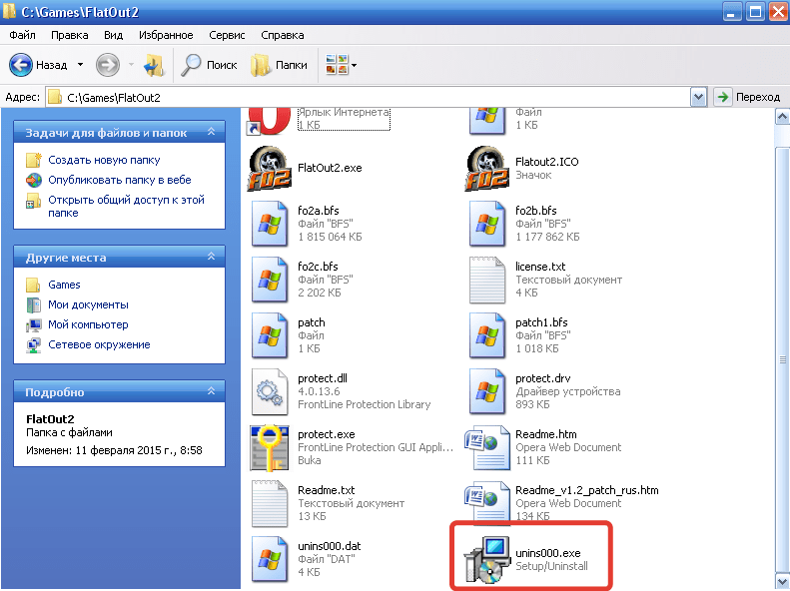Viewport: 790px width, 591px height.
Task: Click the Views icon in toolbar
Action: (x=337, y=65)
